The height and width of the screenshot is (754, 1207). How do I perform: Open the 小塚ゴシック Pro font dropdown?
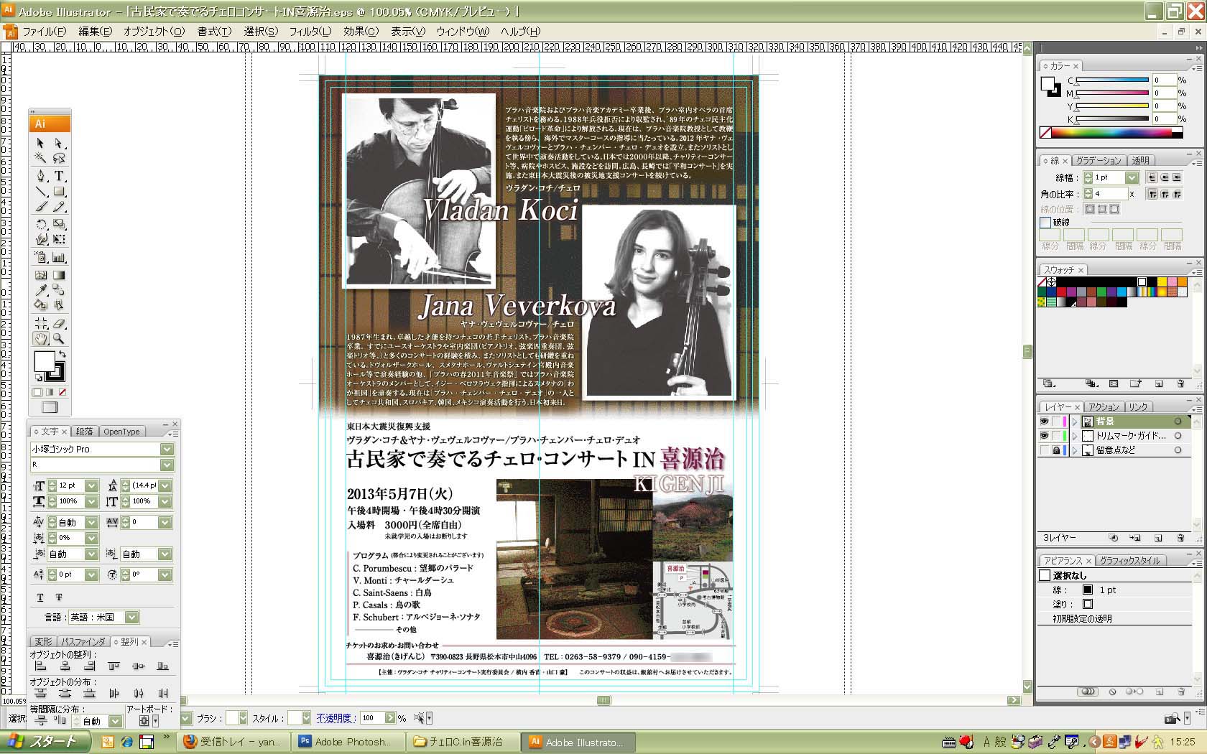167,449
